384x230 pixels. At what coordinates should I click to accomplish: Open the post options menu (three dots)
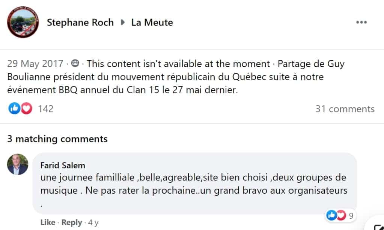(x=361, y=22)
